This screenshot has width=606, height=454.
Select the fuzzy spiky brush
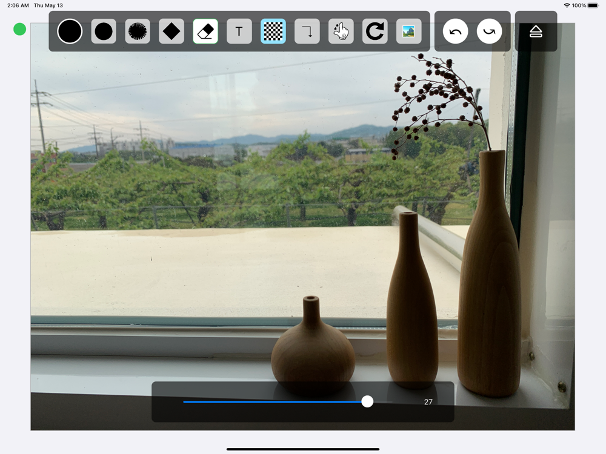coord(138,31)
